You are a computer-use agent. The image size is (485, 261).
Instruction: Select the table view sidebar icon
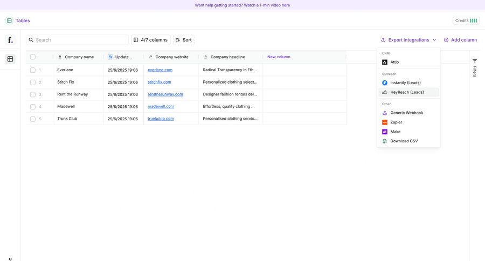click(x=10, y=59)
